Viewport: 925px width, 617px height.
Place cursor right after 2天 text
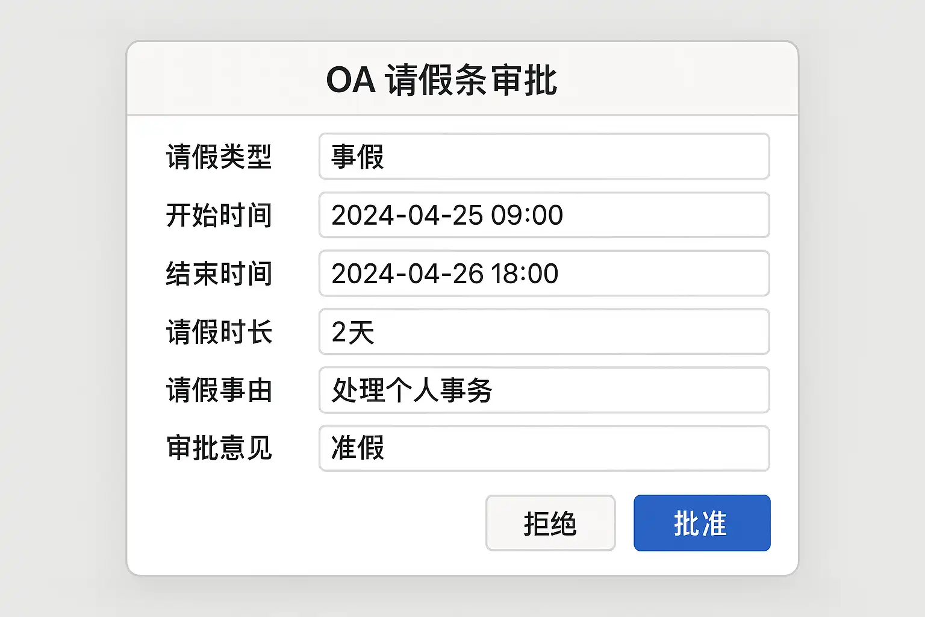click(376, 332)
